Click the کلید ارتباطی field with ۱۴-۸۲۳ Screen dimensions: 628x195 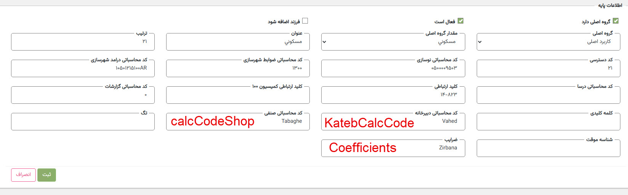[x=393, y=95]
